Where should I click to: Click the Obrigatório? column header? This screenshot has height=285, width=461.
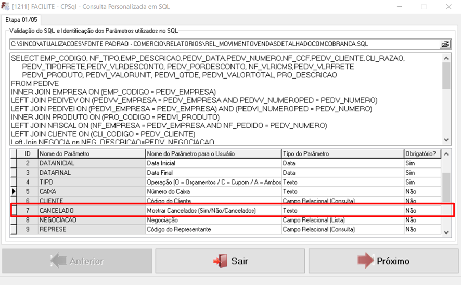point(422,153)
